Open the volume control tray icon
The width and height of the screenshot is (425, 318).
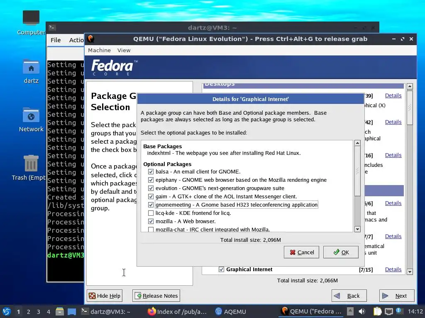coord(362,311)
